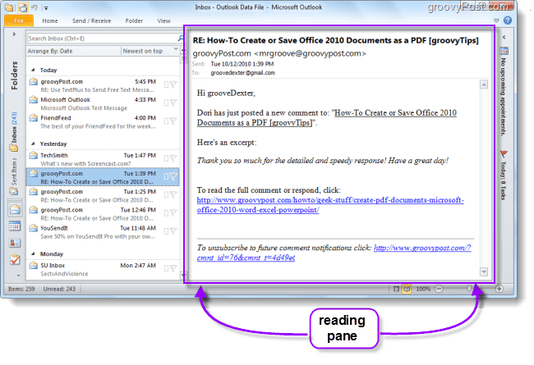534x365 pixels.
Task: Open the Sent Items folder shortcut
Action: tap(14, 176)
